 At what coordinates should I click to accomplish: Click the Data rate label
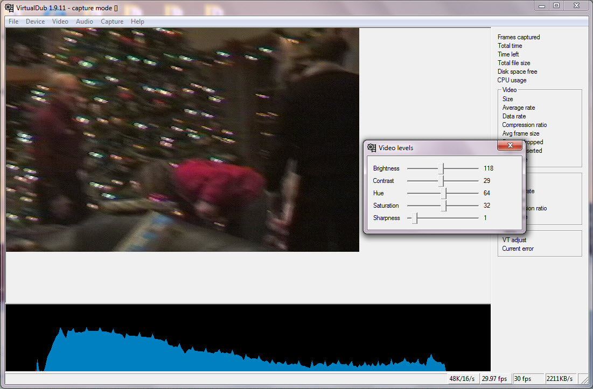tap(514, 116)
